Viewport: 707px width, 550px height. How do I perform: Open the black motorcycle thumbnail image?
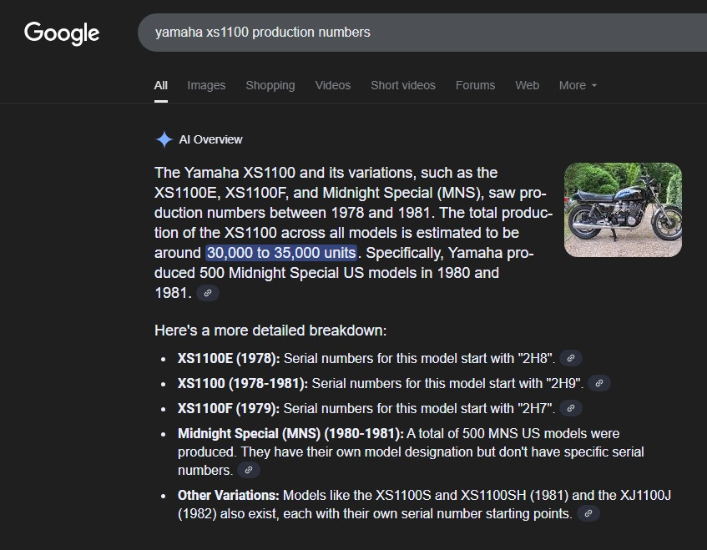click(623, 210)
